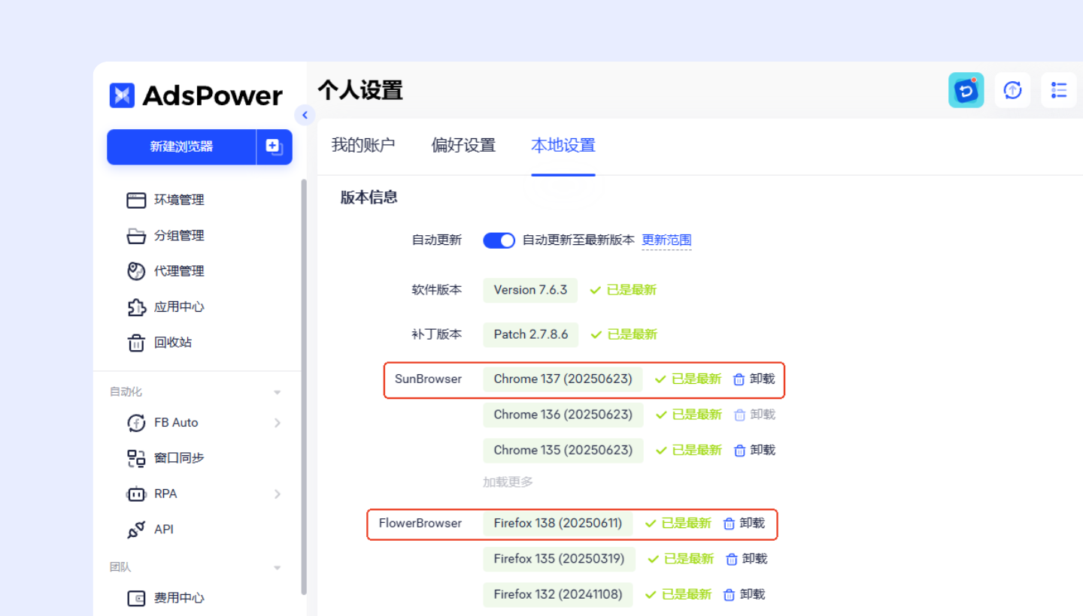Collapse the 团队 section
The image size is (1083, 616).
coord(277,568)
